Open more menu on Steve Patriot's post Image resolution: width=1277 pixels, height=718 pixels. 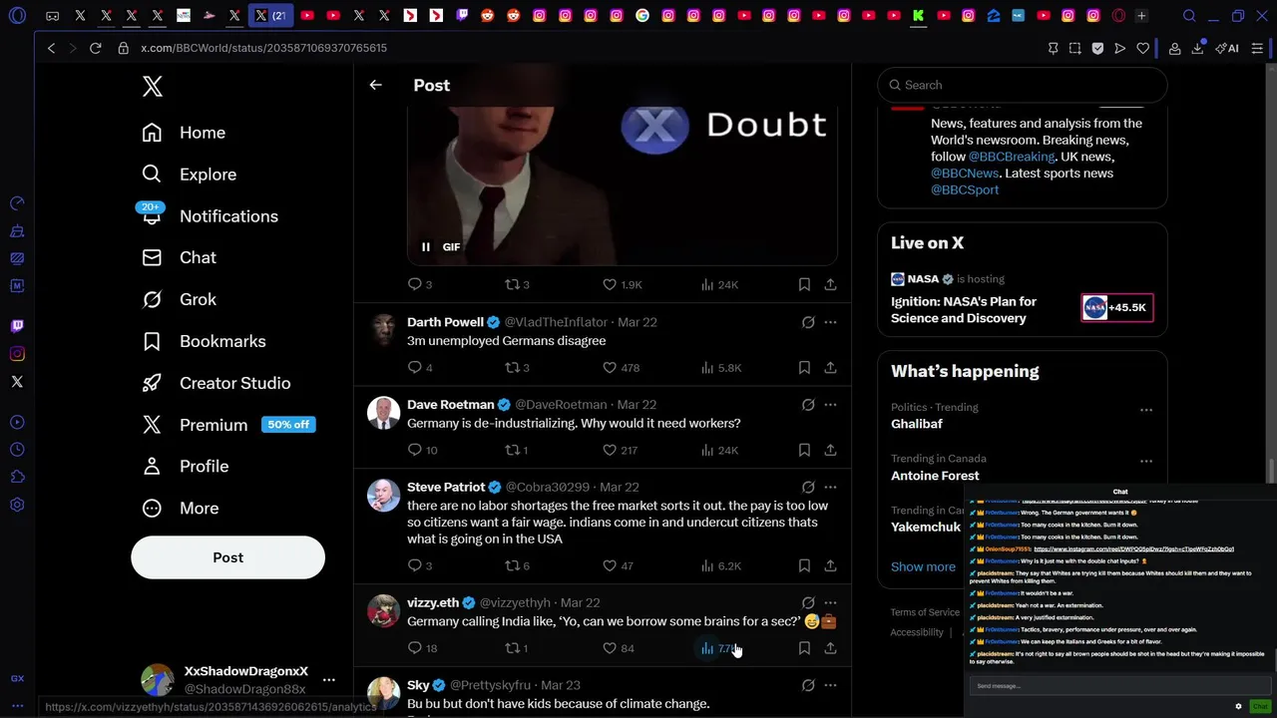point(830,488)
